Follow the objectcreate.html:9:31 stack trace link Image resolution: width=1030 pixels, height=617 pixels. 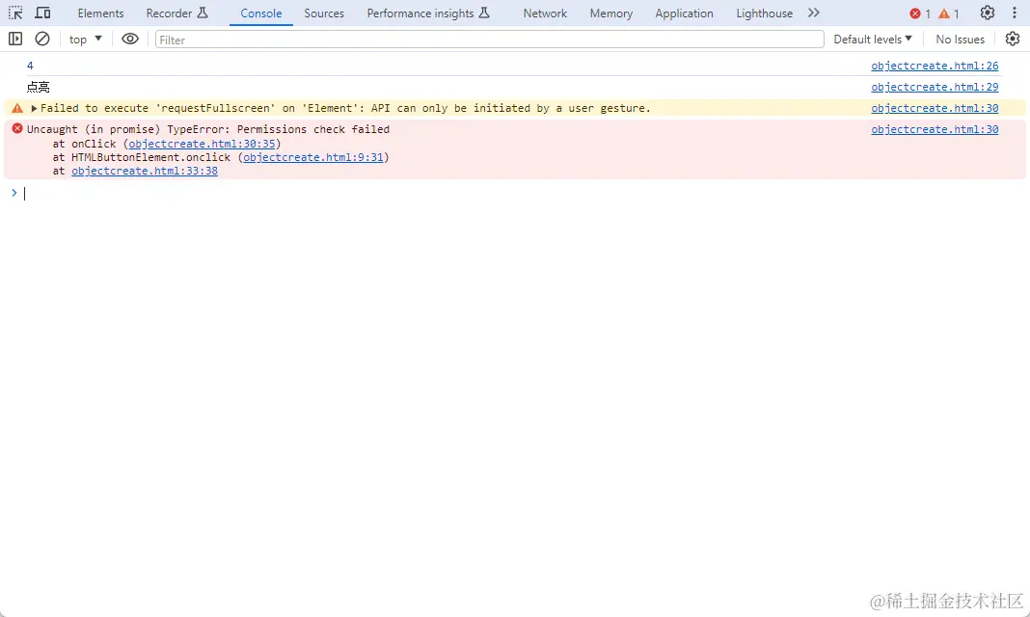click(x=313, y=157)
